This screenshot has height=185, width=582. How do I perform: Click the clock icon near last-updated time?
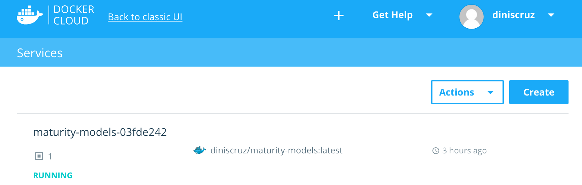(x=436, y=151)
